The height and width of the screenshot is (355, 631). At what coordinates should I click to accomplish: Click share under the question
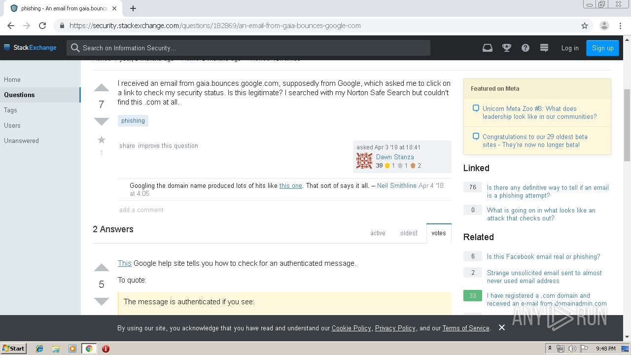pyautogui.click(x=127, y=146)
